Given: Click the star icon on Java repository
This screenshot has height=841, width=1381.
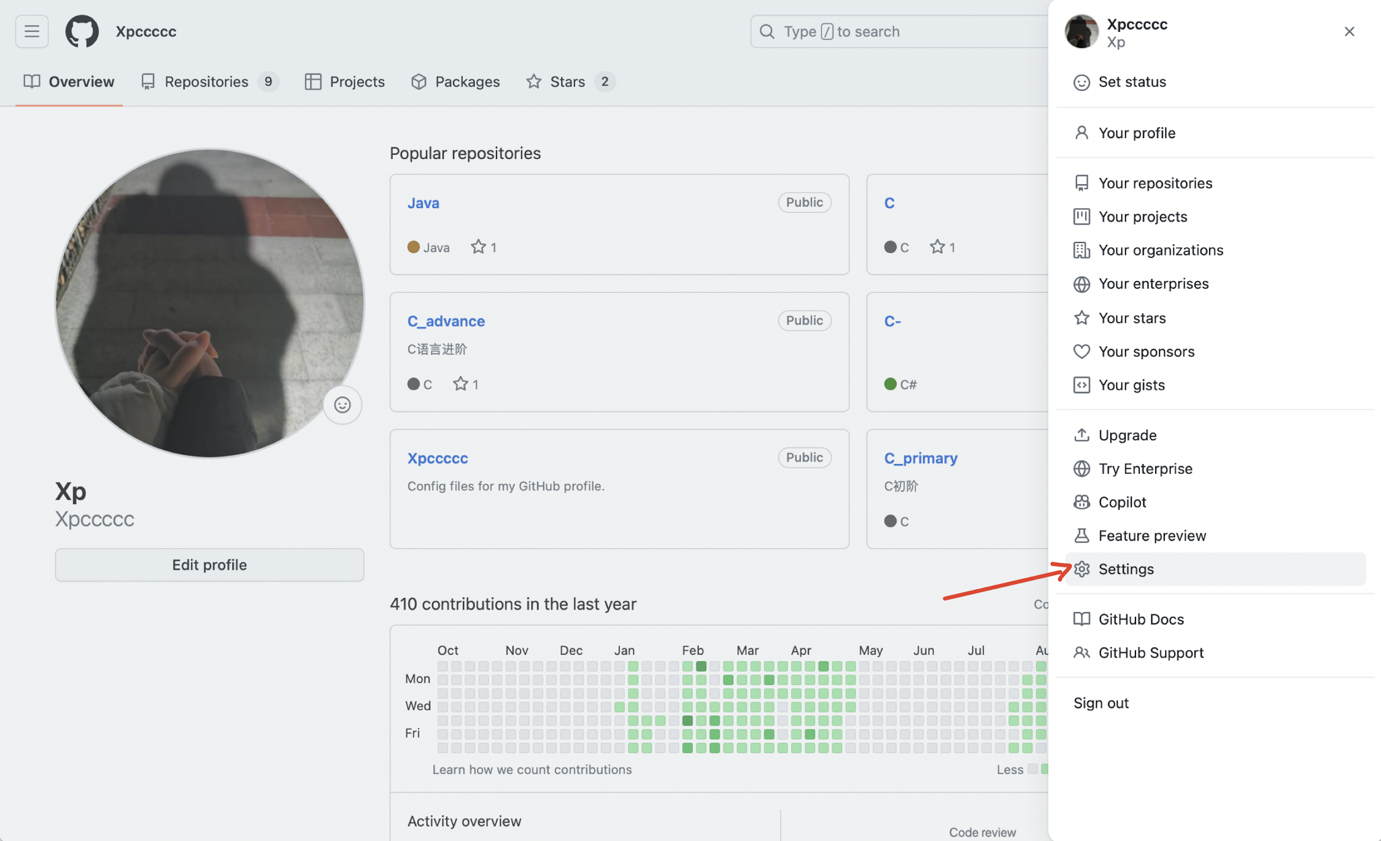Looking at the screenshot, I should tap(478, 247).
